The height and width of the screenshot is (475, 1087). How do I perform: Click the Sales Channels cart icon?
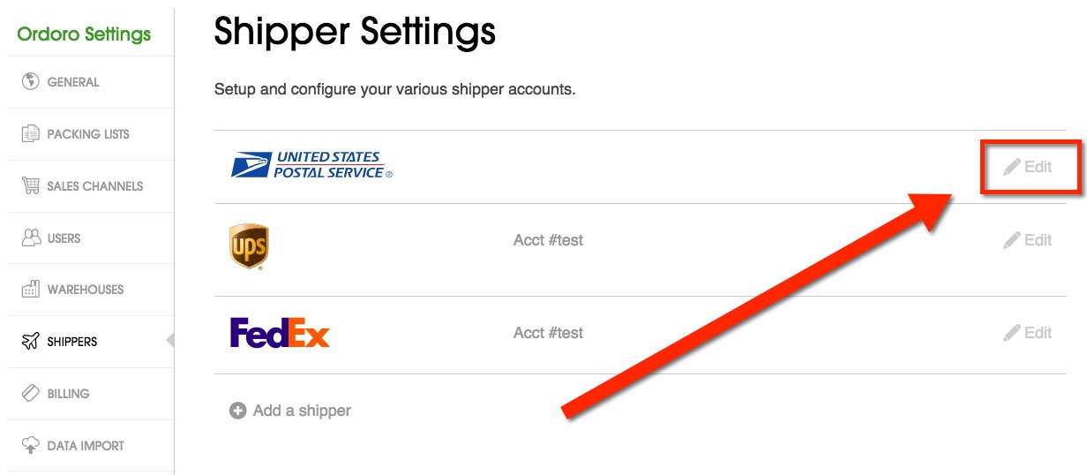pyautogui.click(x=31, y=186)
